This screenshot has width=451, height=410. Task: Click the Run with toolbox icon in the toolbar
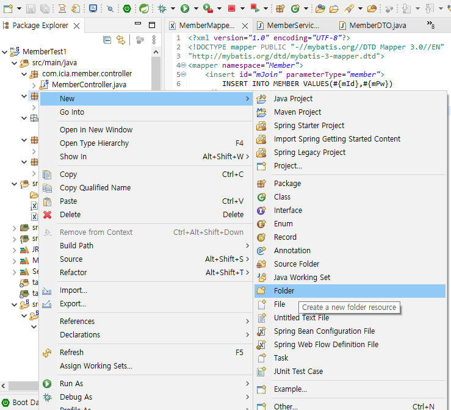tap(207, 9)
